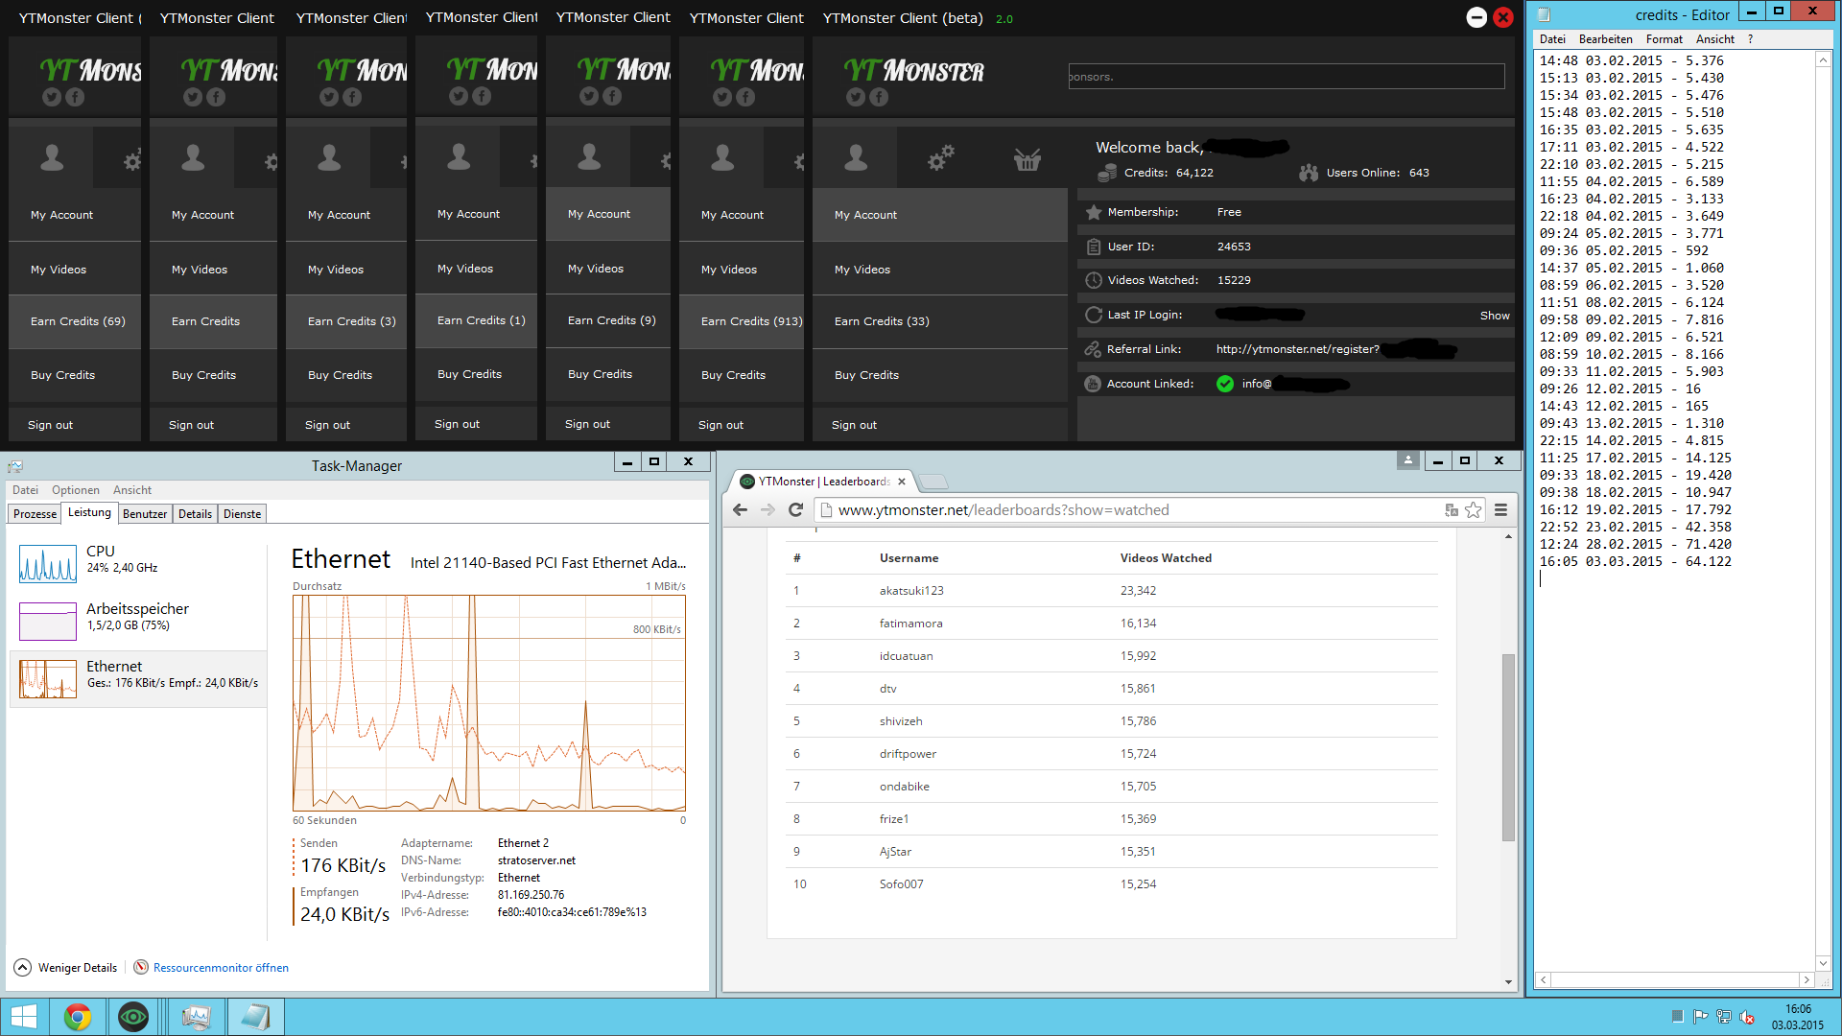Screen dimensions: 1842x1036
Task: Open Chrome from the Windows taskbar
Action: point(78,1017)
